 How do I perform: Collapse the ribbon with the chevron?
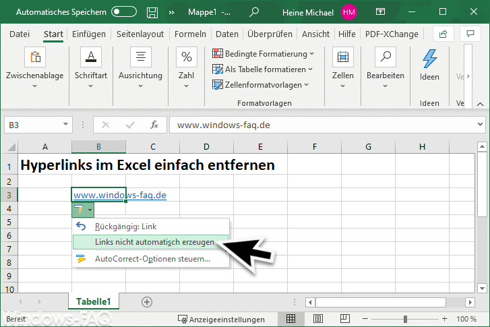pos(481,104)
